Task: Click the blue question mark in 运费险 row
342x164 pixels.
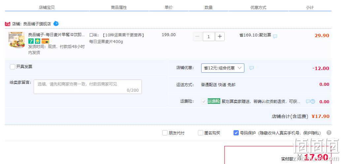Action: tap(313, 102)
